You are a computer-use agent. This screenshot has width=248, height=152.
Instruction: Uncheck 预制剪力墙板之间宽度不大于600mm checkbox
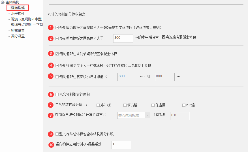coord(57,28)
